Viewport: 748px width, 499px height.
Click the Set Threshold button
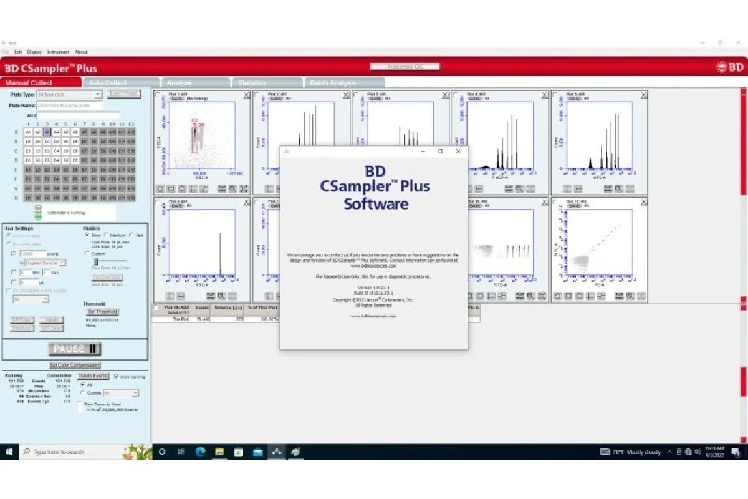[x=103, y=312]
